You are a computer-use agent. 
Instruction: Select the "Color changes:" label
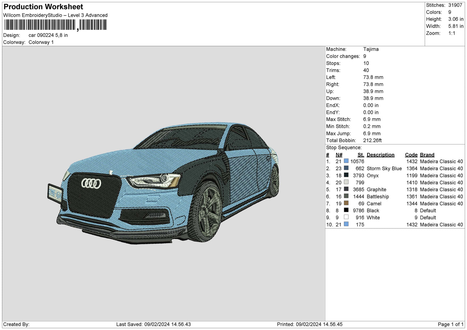(x=343, y=56)
